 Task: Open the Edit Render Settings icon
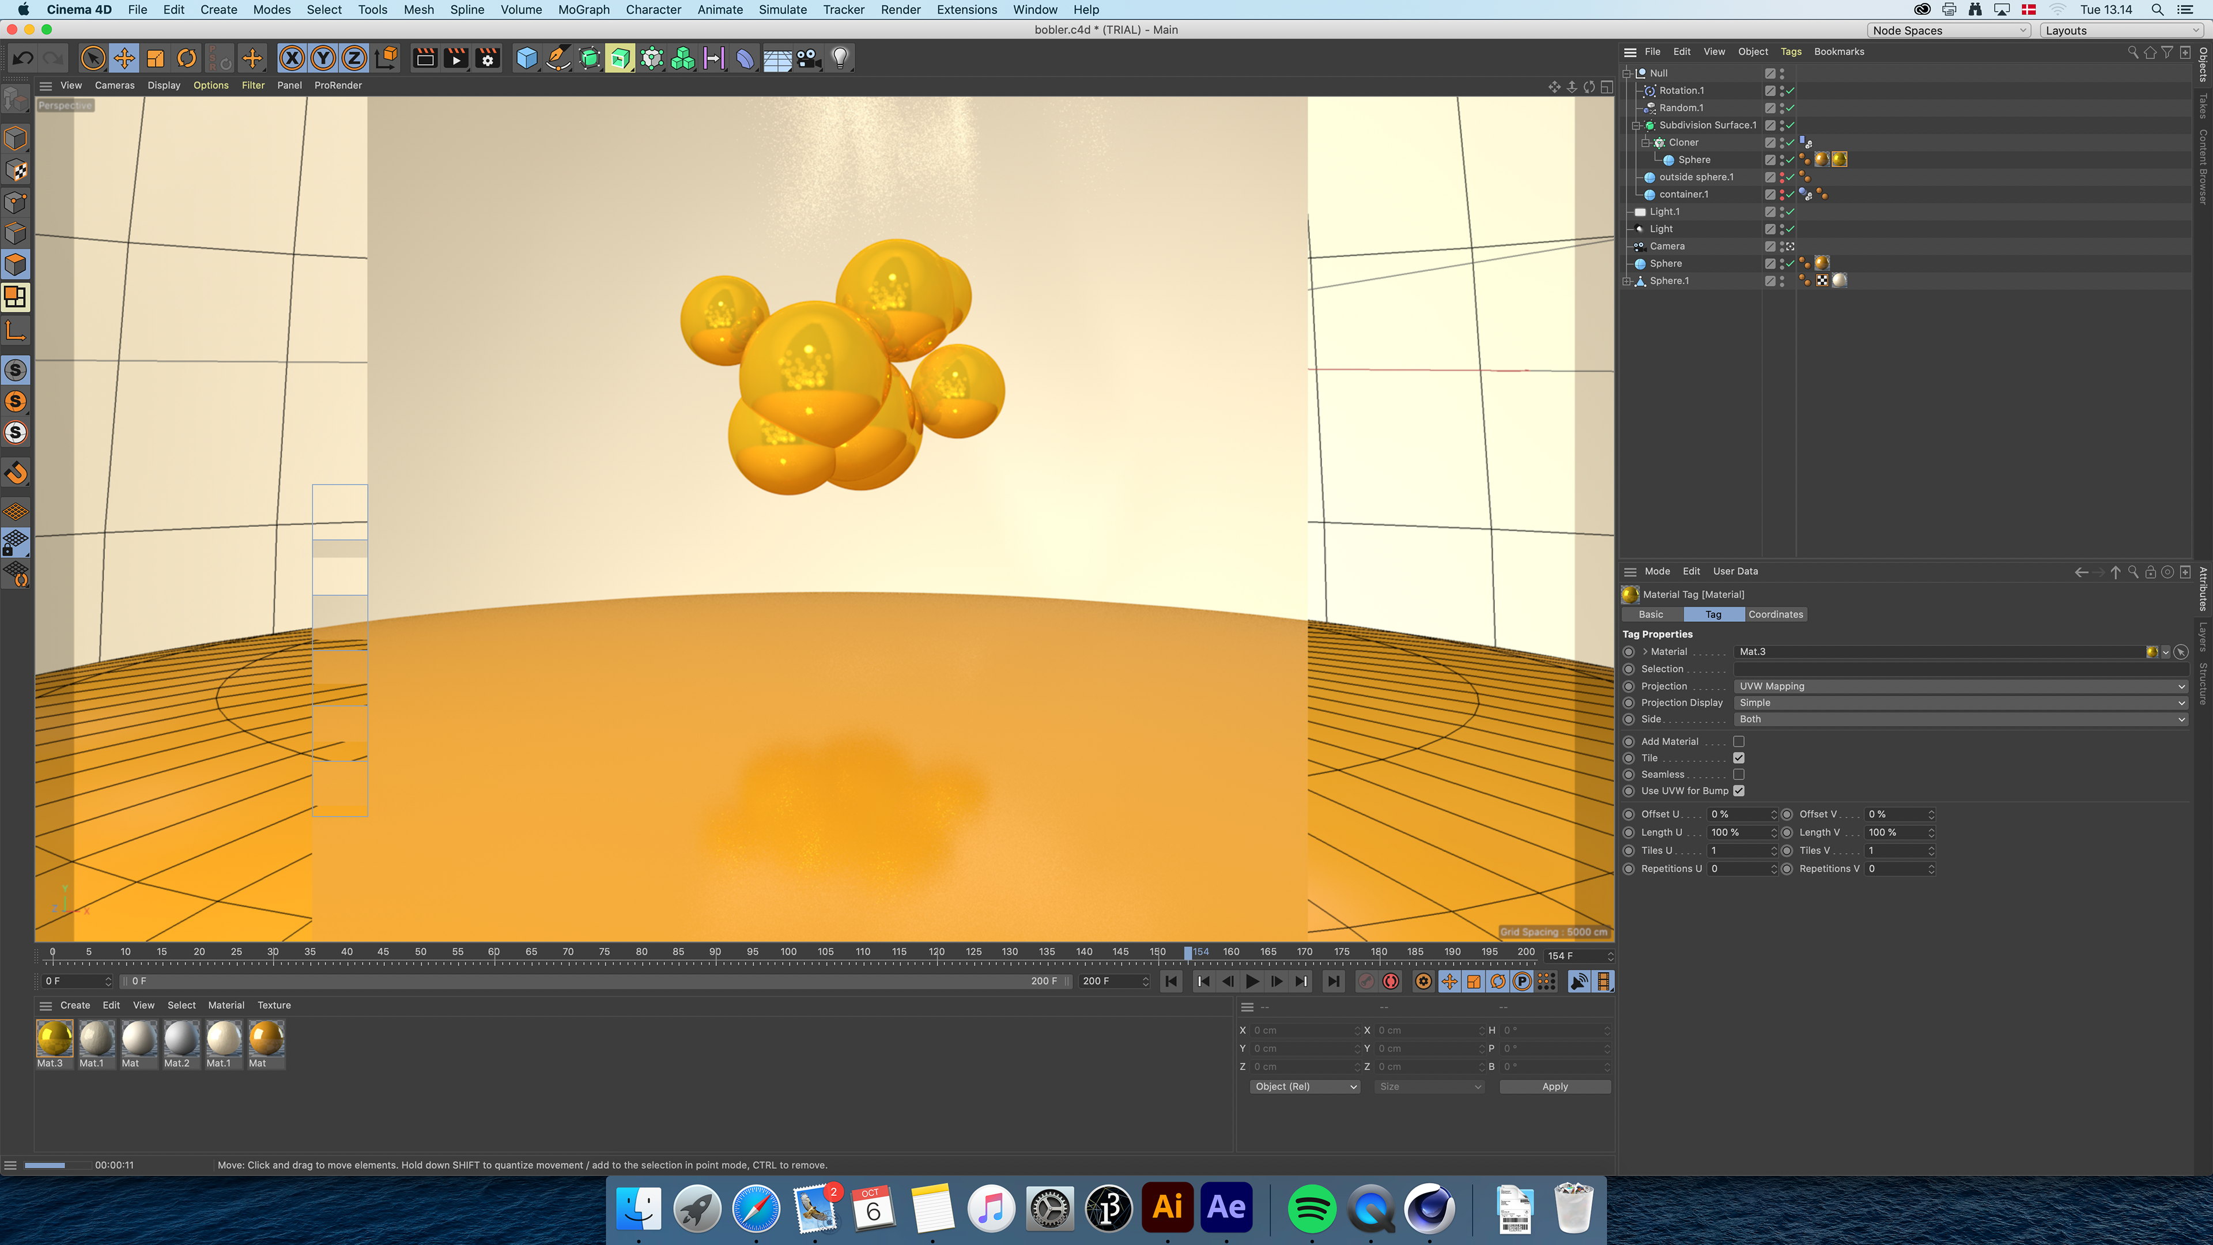pos(488,58)
